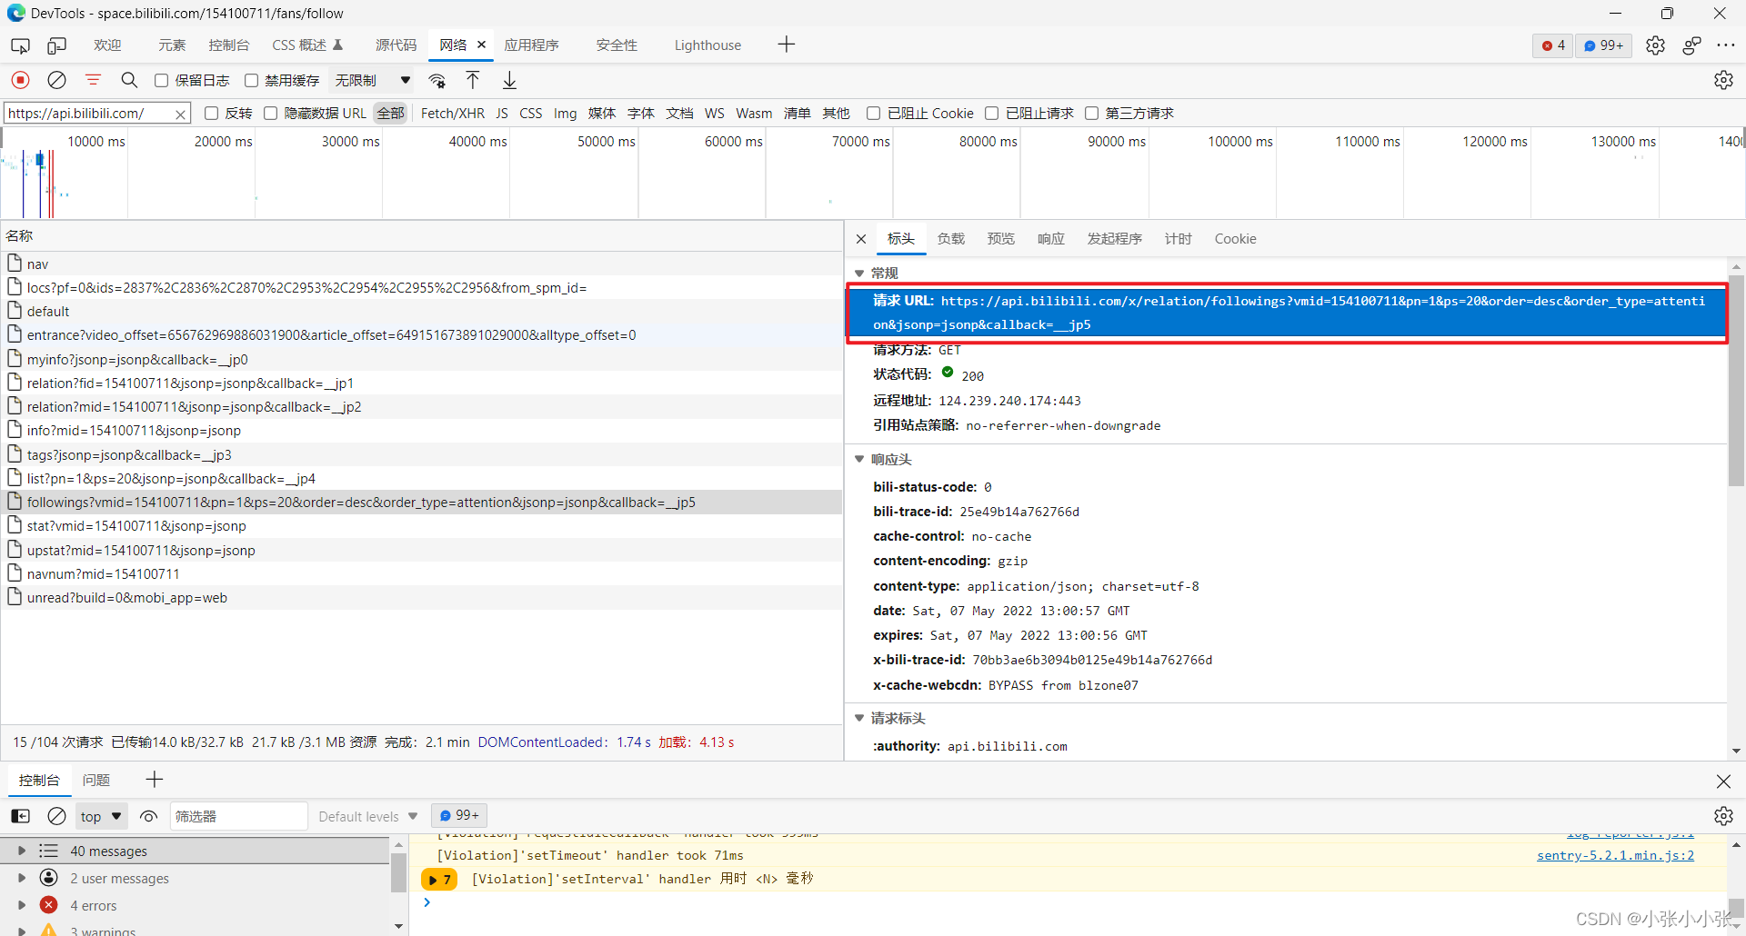Select 全部 request type filter
The image size is (1746, 936).
pyautogui.click(x=391, y=114)
